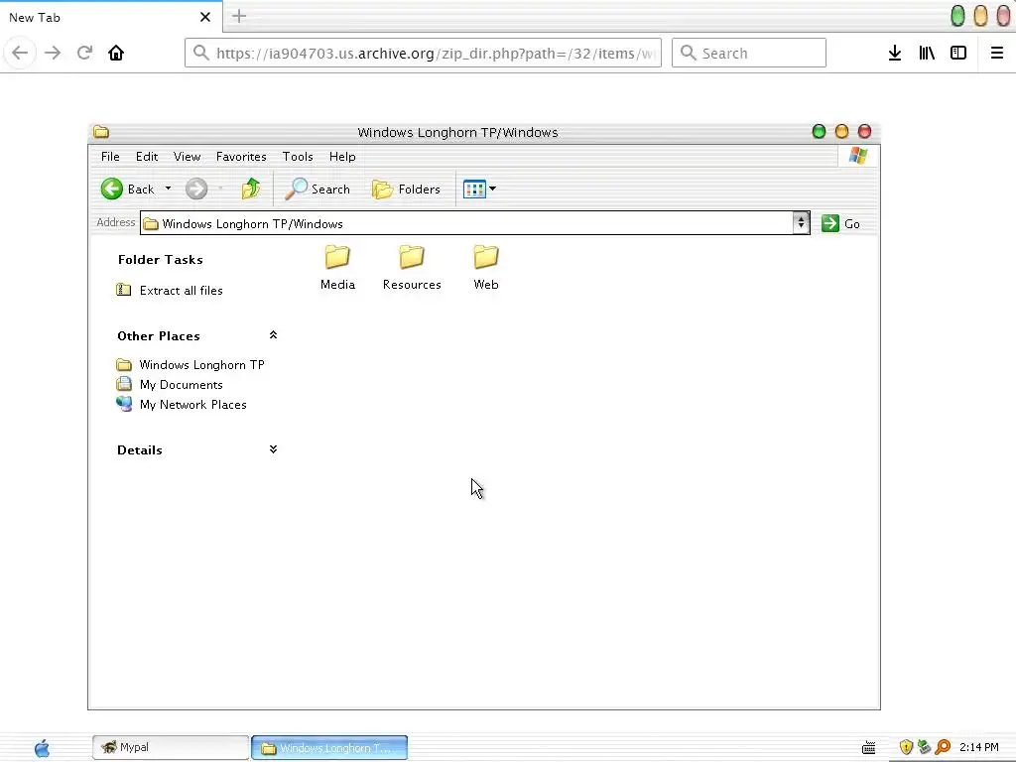Viewport: 1016px width, 762px height.
Task: Open the Back history dropdown arrow
Action: tap(168, 189)
